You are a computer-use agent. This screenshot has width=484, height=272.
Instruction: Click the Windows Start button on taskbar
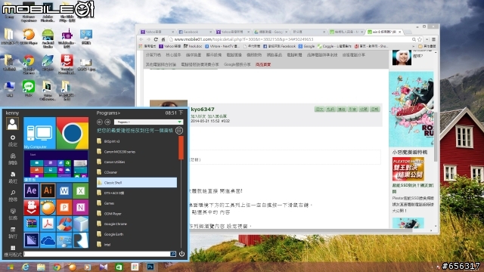(10, 267)
